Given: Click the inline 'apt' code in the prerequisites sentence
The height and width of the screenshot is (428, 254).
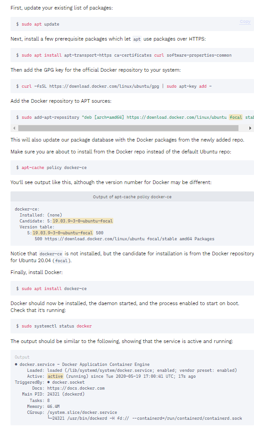Looking at the screenshot, I should [137, 39].
